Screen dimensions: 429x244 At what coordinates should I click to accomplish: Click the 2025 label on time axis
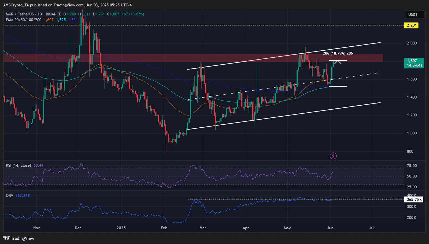[121, 228]
